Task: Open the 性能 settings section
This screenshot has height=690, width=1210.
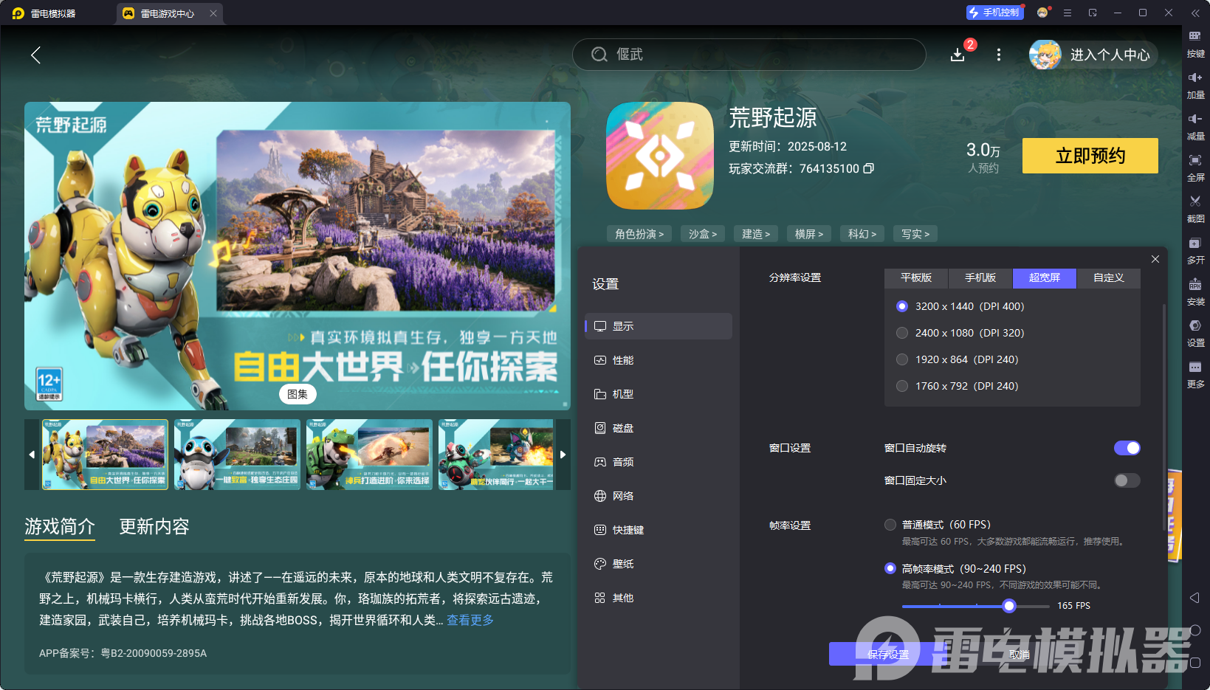Action: pos(623,360)
